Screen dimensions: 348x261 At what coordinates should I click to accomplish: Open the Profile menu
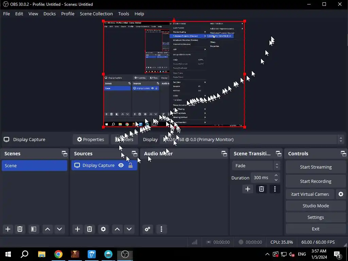click(x=68, y=14)
